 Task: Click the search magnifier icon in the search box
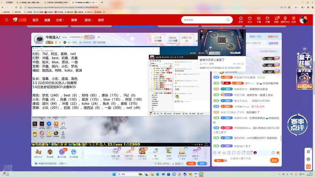pos(228,20)
